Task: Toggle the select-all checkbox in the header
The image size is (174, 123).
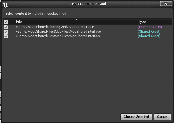Action: coord(6,22)
